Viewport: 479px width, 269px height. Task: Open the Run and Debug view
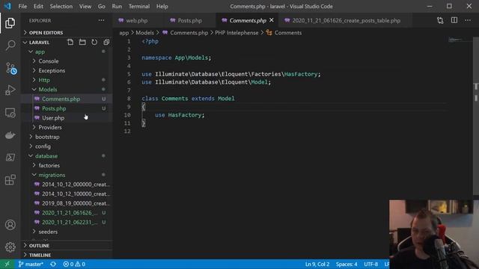(10, 90)
